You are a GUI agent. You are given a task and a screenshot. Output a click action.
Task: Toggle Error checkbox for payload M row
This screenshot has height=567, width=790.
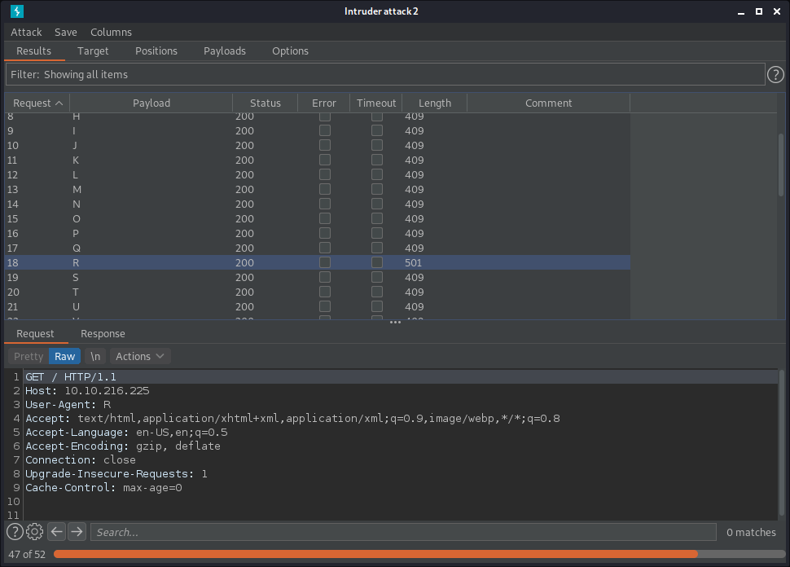tap(324, 190)
